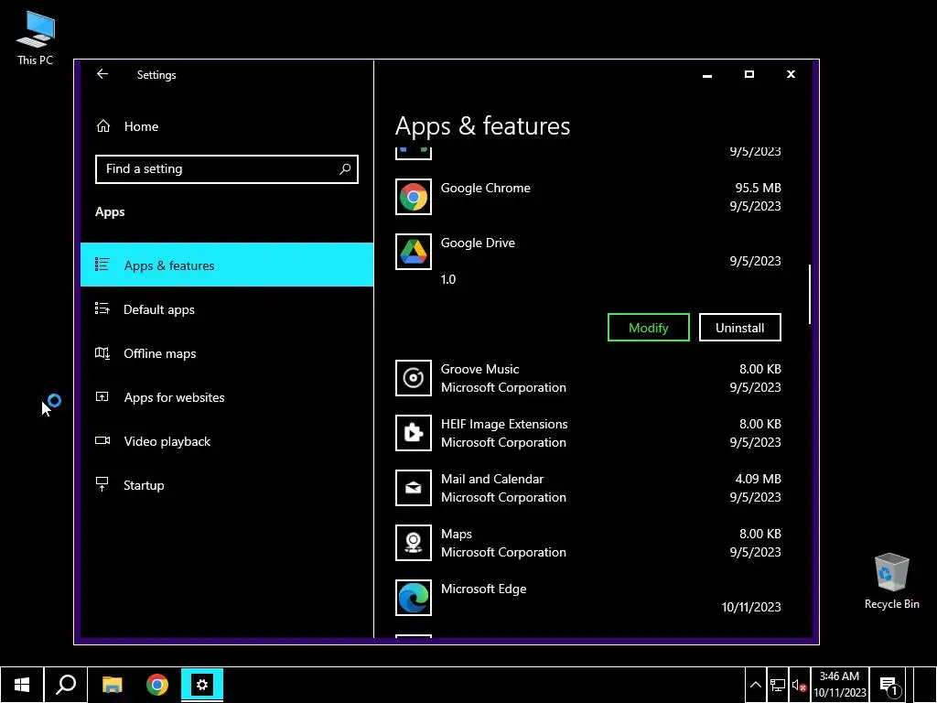Go back with the Settings back arrow
This screenshot has width=937, height=703.
pyautogui.click(x=102, y=73)
